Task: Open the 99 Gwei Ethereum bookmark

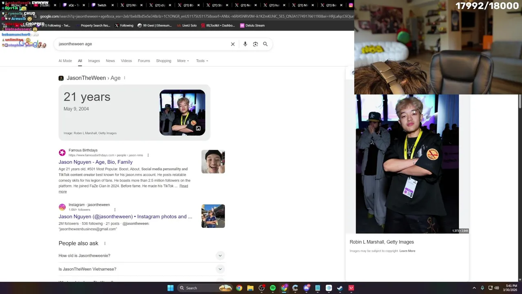Action: pos(155,25)
